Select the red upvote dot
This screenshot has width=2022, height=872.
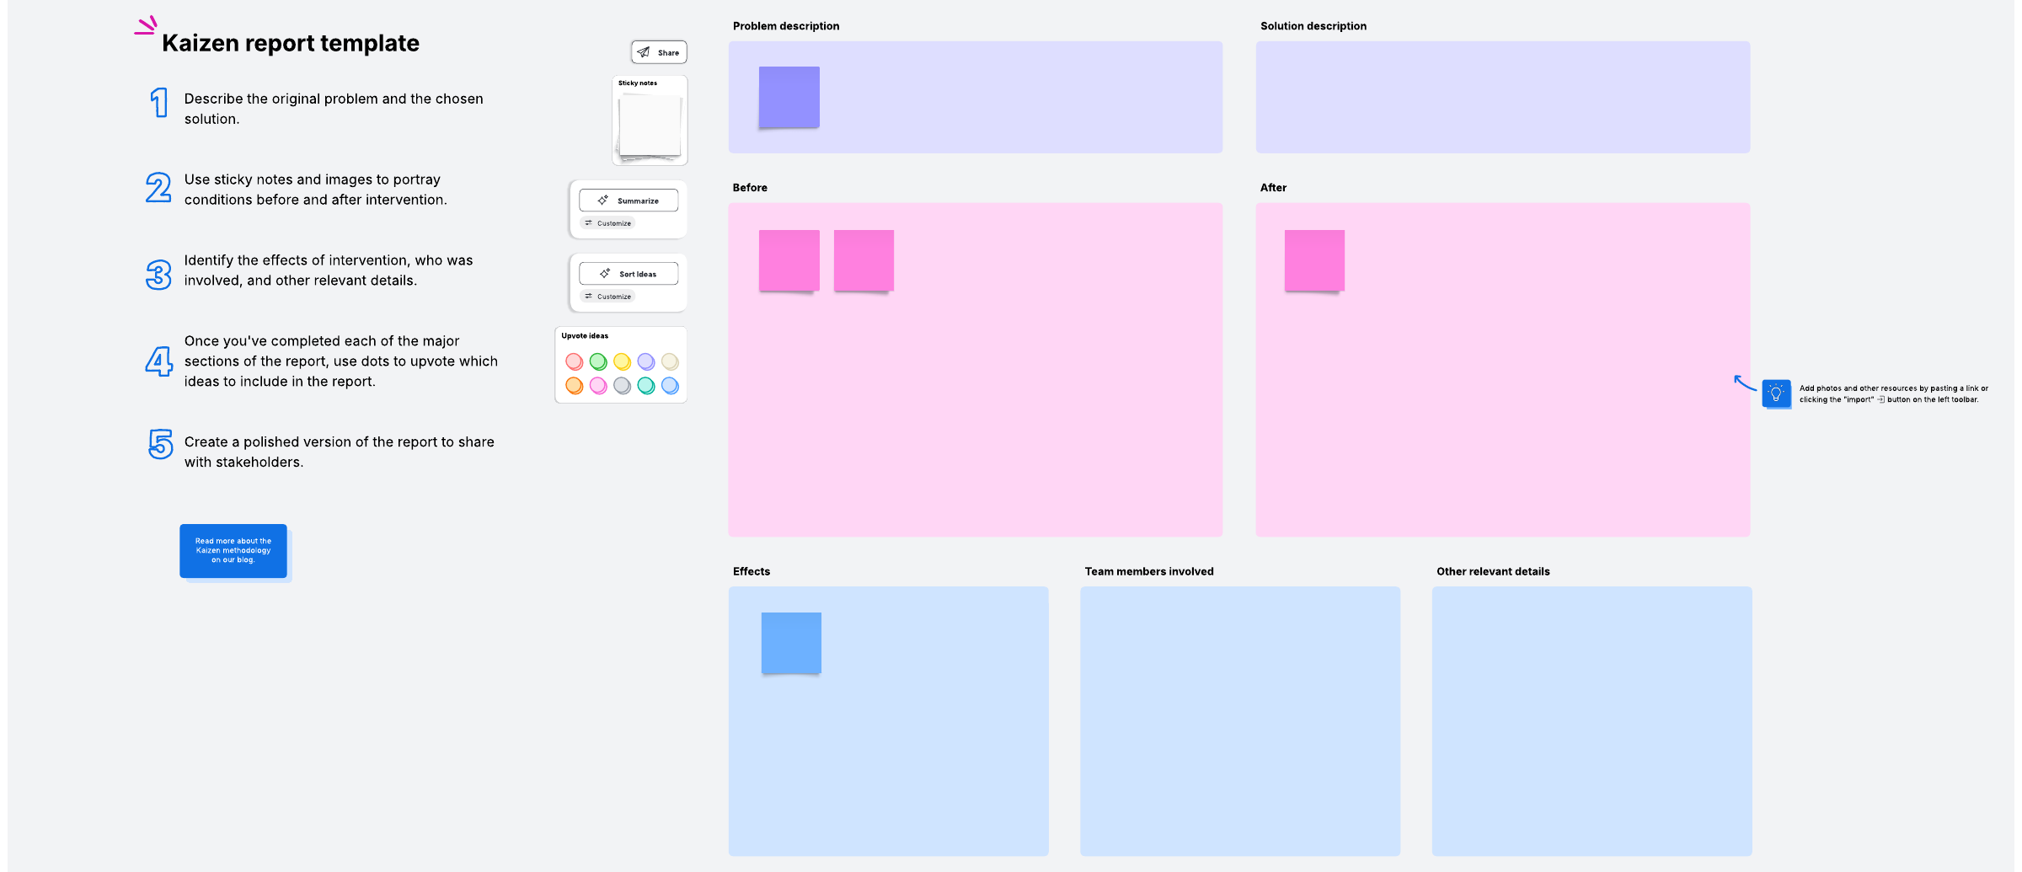coord(575,361)
